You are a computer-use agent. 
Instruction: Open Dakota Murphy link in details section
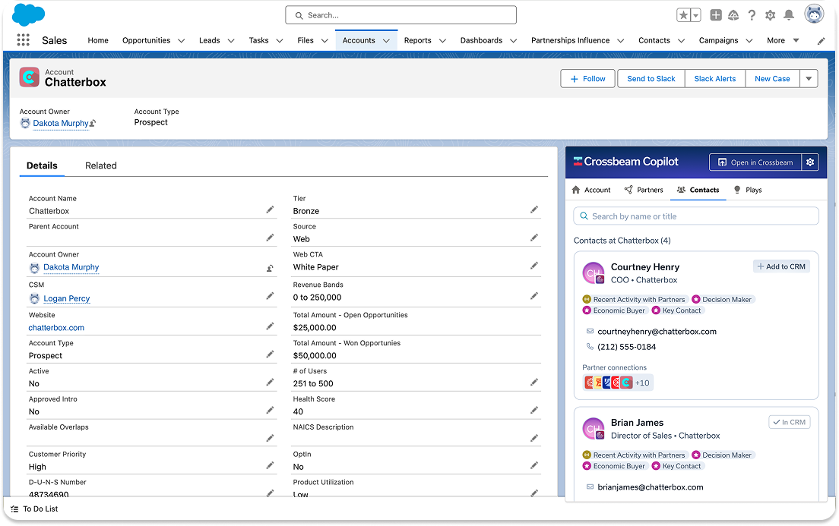71,267
